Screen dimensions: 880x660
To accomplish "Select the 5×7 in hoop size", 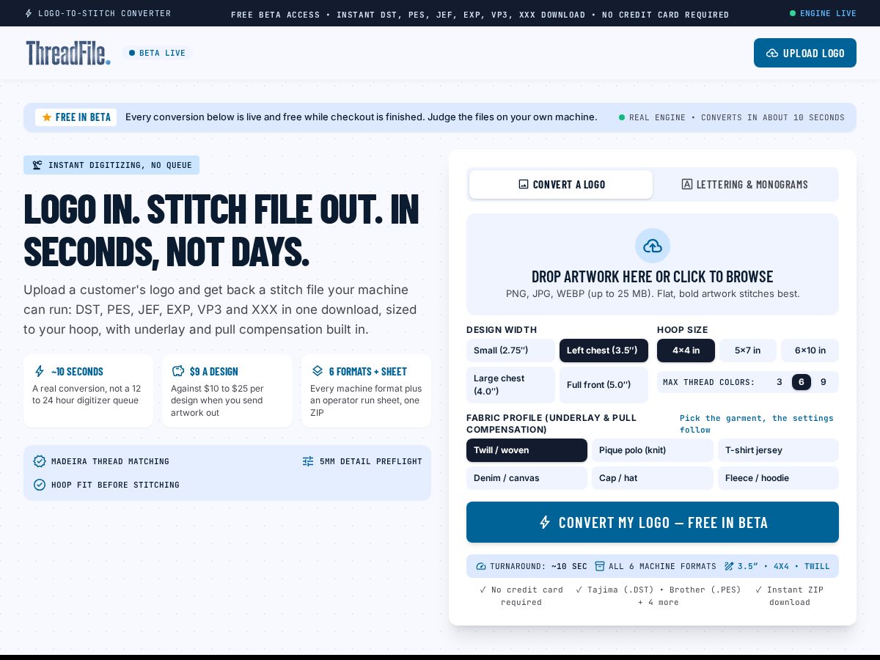I will 747,351.
